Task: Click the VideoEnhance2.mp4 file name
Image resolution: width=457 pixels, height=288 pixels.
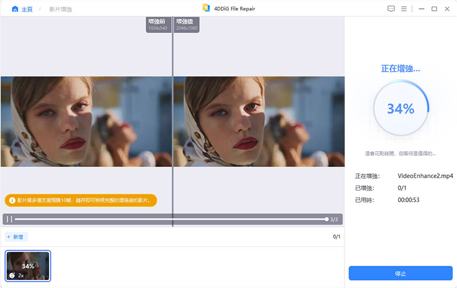Action: [425, 176]
